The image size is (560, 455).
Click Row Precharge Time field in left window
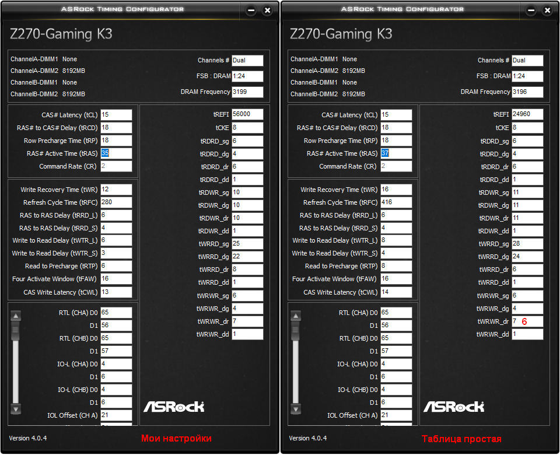[116, 141]
